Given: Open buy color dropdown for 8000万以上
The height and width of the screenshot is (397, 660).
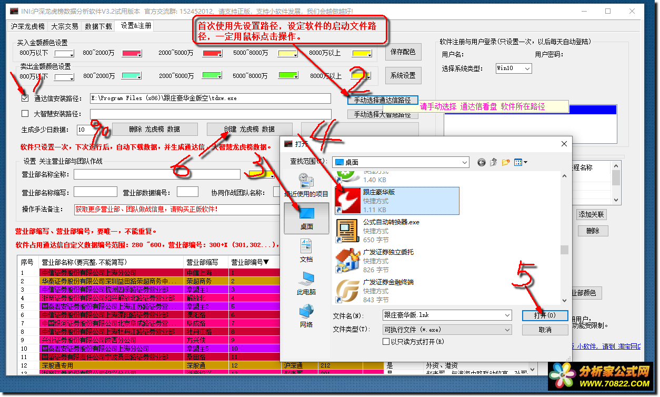Looking at the screenshot, I should tap(369, 53).
